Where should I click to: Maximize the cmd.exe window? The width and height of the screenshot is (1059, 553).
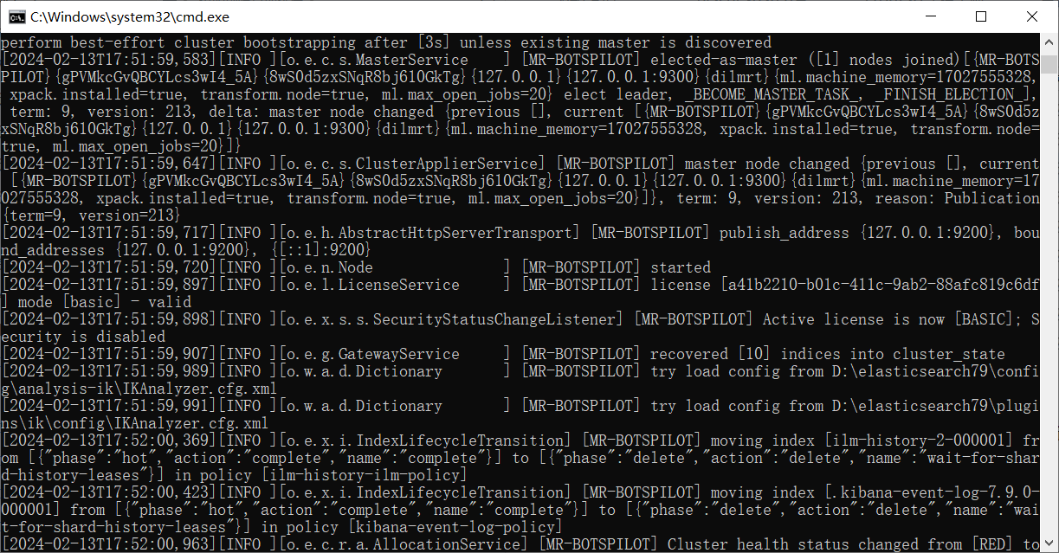pos(981,16)
